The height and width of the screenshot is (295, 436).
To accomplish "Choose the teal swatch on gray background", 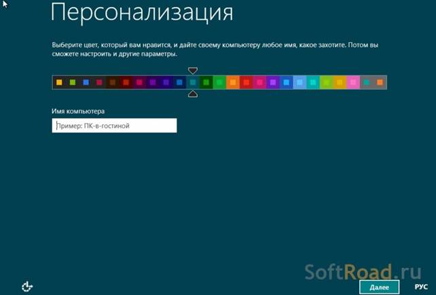I will coord(367,82).
